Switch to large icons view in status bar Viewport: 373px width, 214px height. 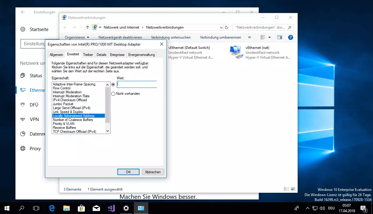click(x=293, y=189)
